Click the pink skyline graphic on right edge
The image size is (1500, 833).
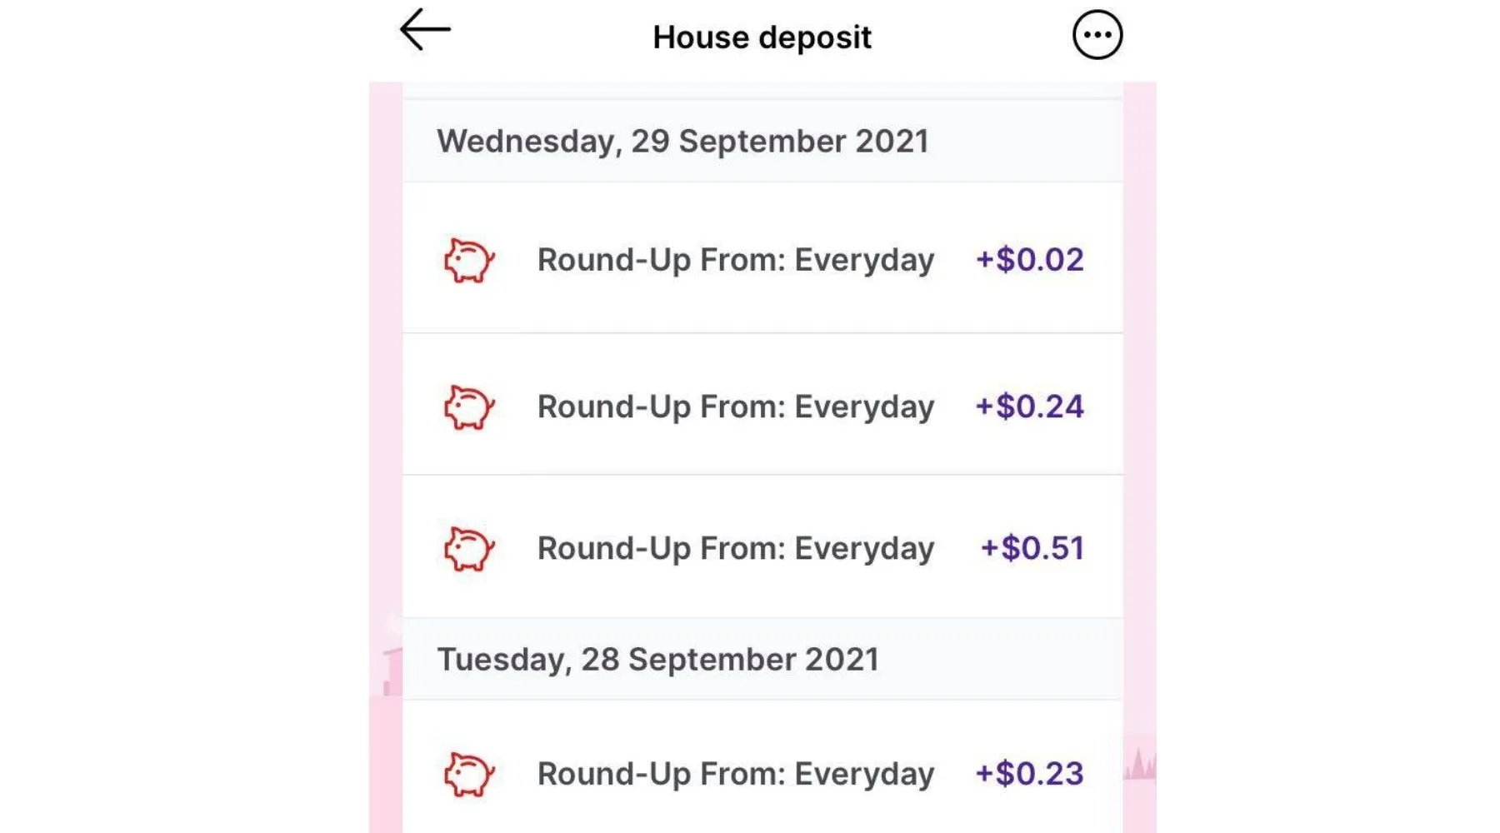tap(1139, 764)
